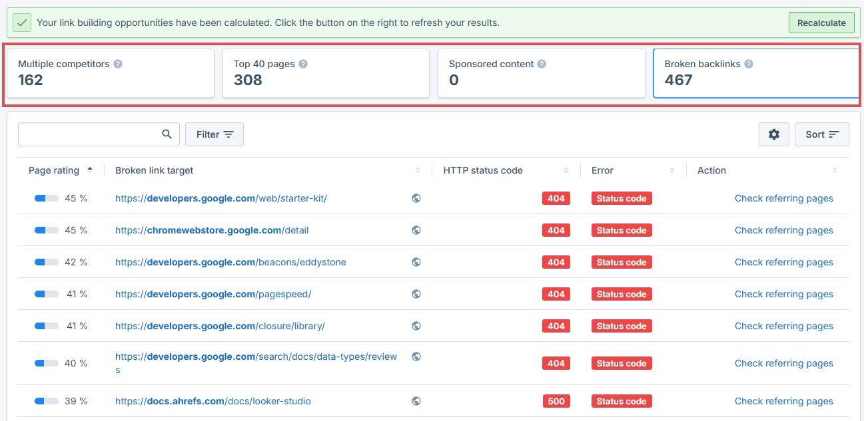The image size is (864, 421).
Task: Open the Filter options
Action: click(x=215, y=134)
